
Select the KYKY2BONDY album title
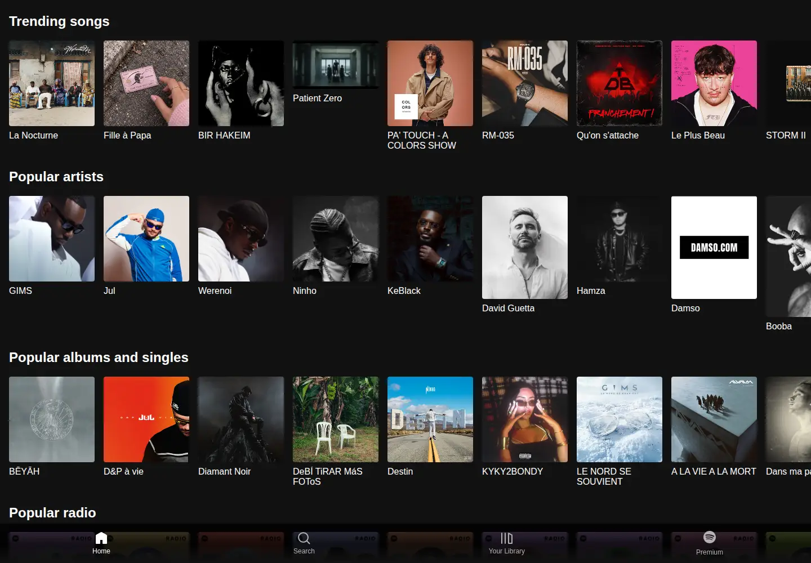[513, 471]
